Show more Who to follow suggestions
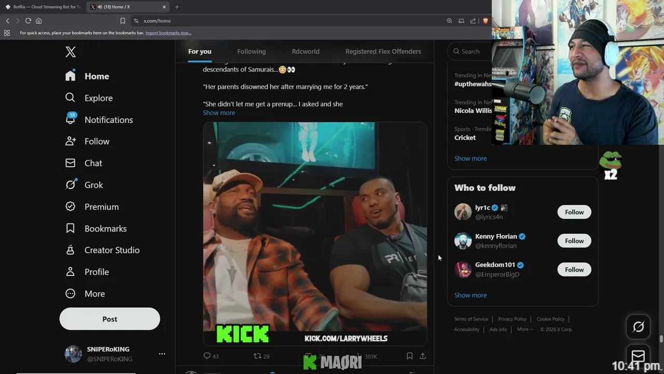 [x=471, y=295]
